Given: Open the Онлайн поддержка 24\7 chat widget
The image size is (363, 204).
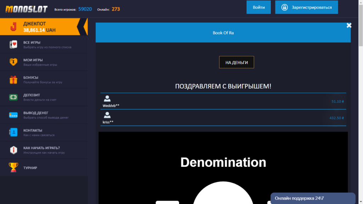Looking at the screenshot, I should tap(313, 198).
